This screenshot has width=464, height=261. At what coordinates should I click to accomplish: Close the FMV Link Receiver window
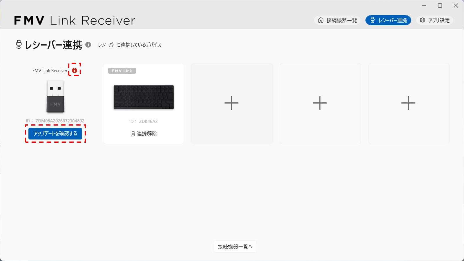[x=456, y=6]
